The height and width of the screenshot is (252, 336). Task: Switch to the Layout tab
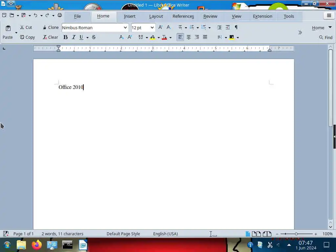[156, 16]
